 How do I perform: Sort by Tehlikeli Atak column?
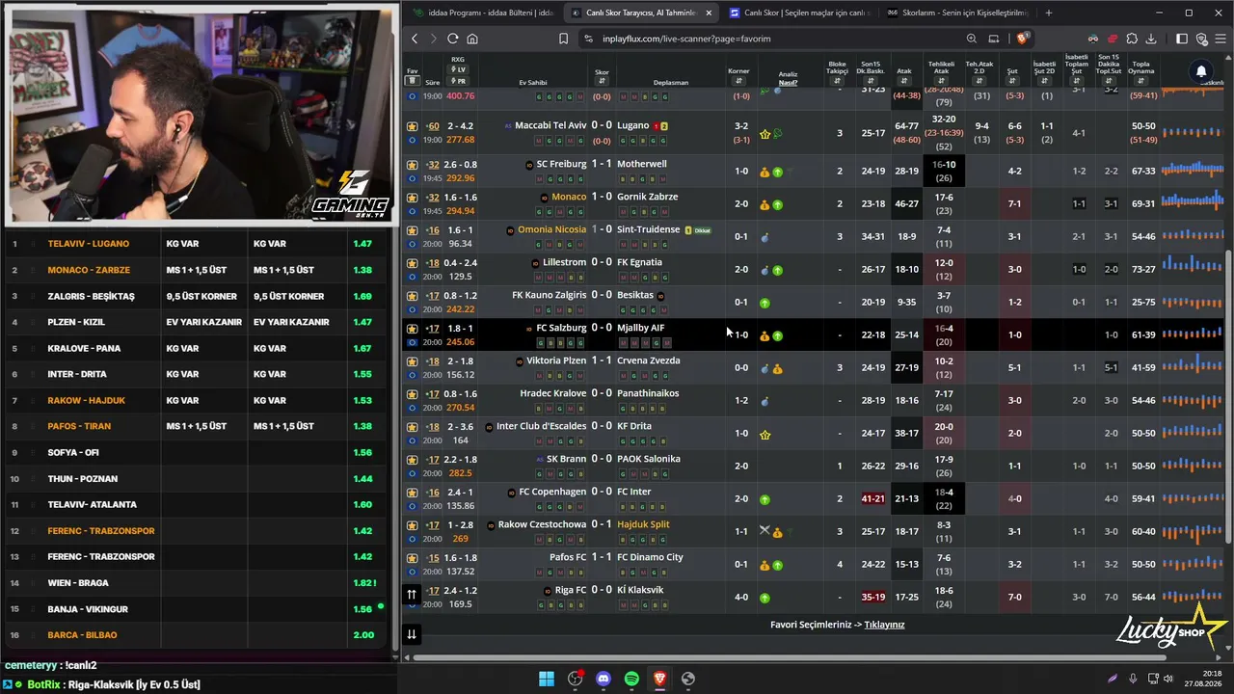point(941,82)
